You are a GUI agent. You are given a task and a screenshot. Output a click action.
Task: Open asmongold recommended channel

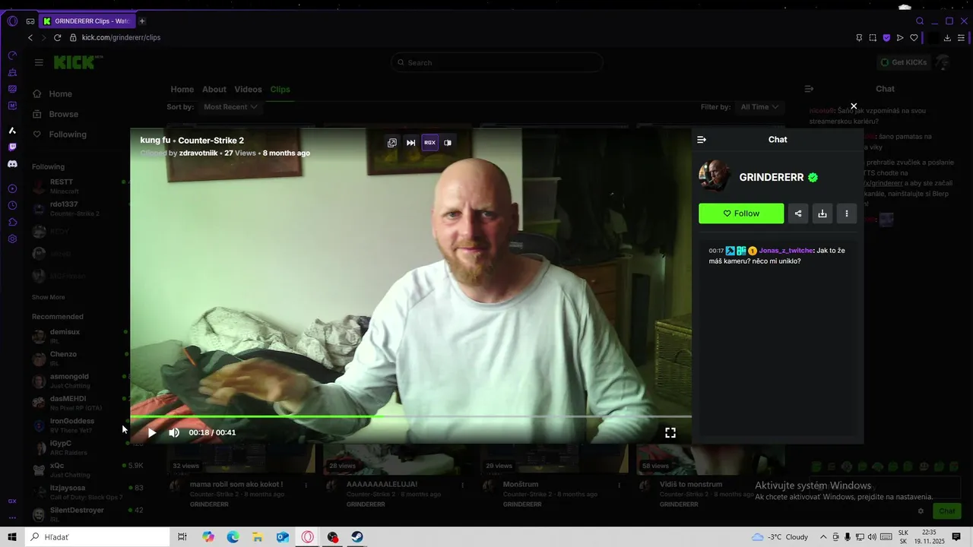(x=79, y=381)
